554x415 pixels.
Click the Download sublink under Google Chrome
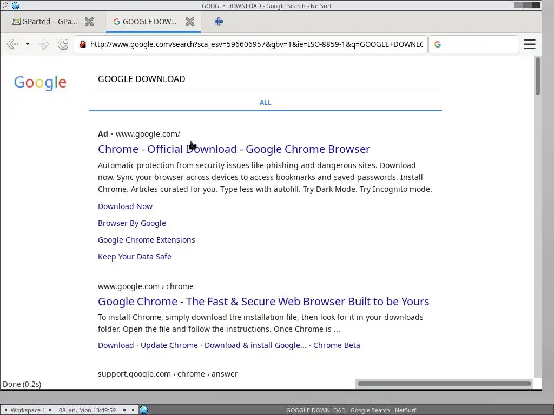(x=116, y=345)
